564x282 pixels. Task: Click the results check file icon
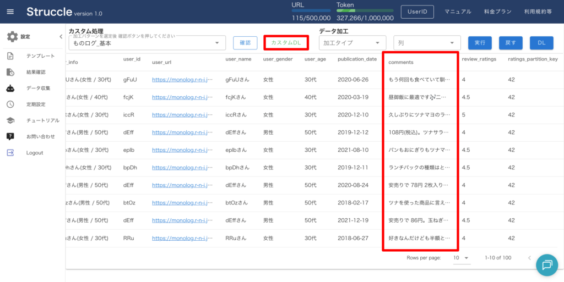point(10,72)
